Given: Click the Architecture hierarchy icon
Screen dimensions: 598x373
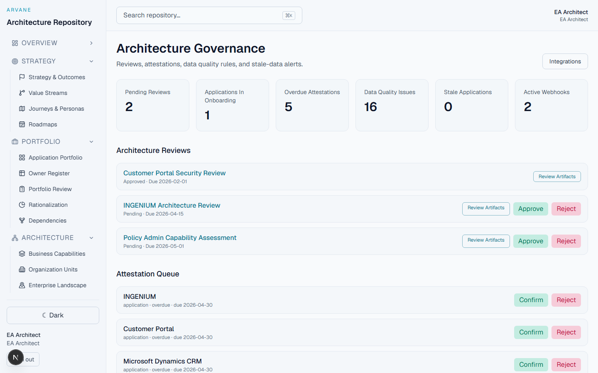Looking at the screenshot, I should tap(15, 238).
